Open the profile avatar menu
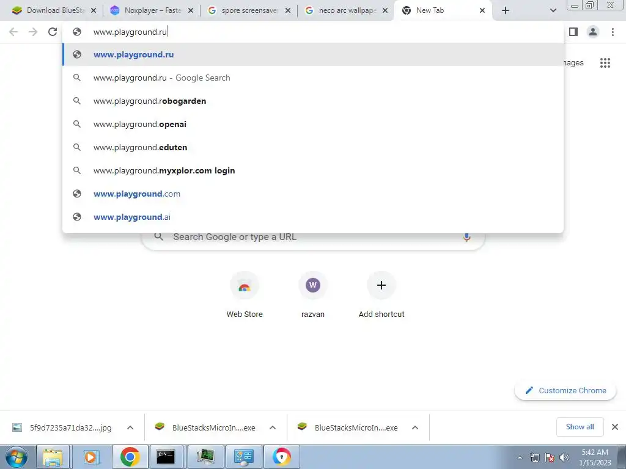The image size is (626, 469). (593, 32)
